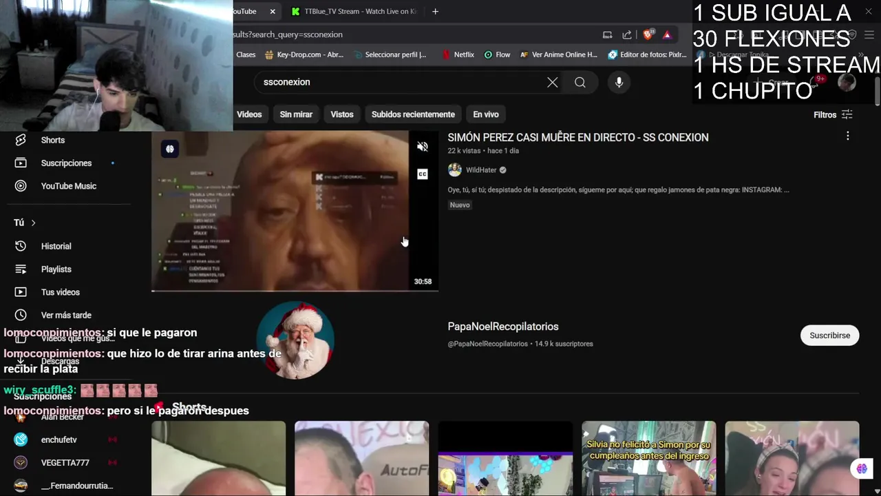Toggle subtitles on the video preview

(423, 174)
